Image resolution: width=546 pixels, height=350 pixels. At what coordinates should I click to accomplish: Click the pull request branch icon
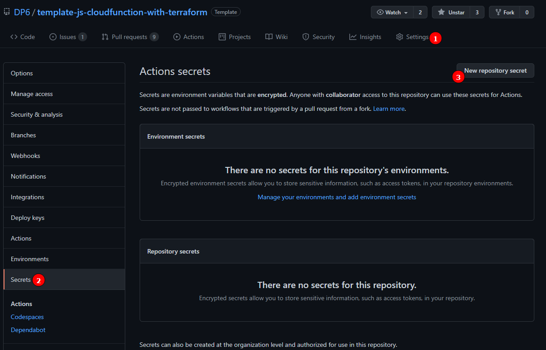click(x=105, y=37)
